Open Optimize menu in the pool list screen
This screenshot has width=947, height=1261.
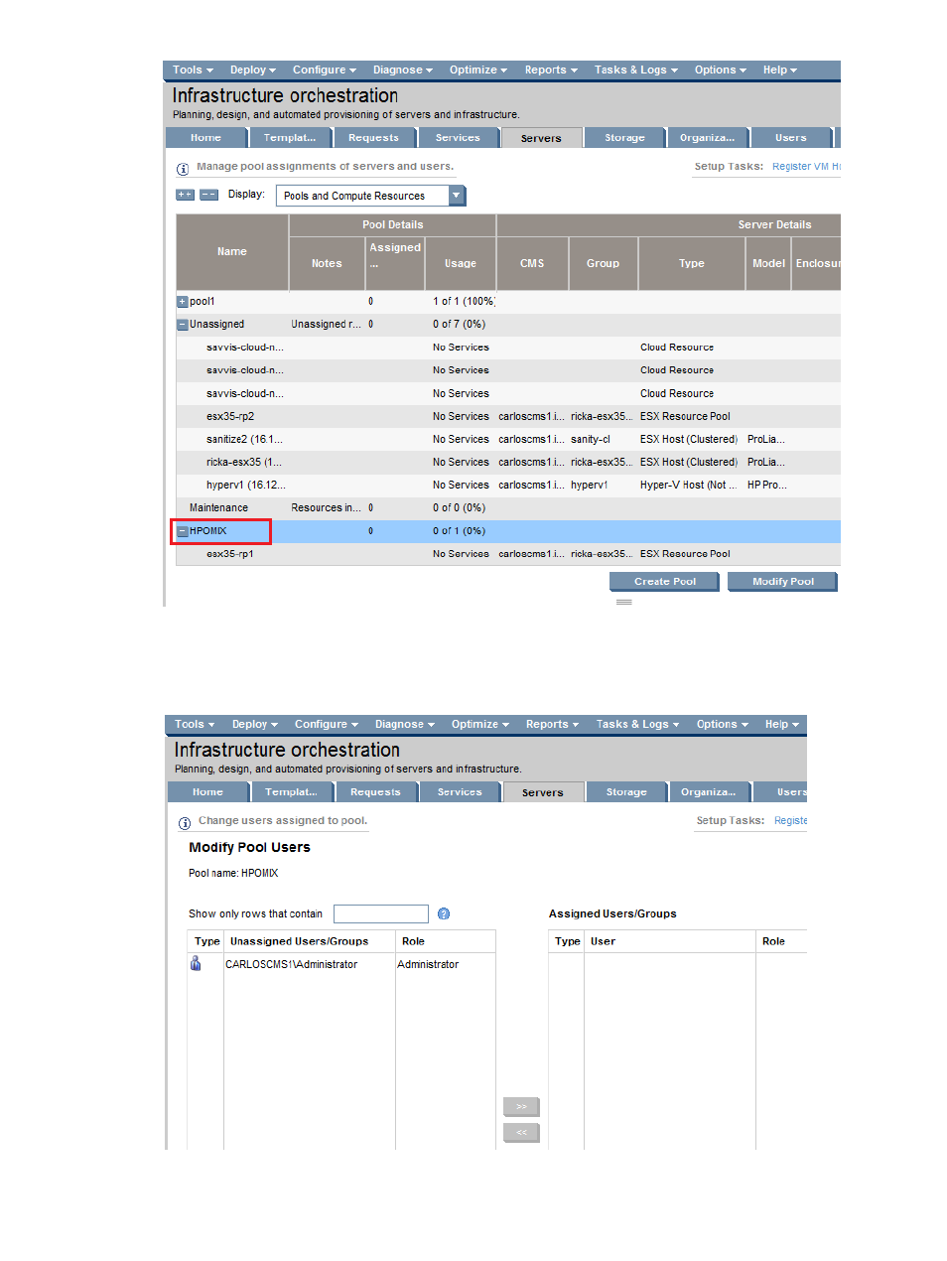point(478,70)
